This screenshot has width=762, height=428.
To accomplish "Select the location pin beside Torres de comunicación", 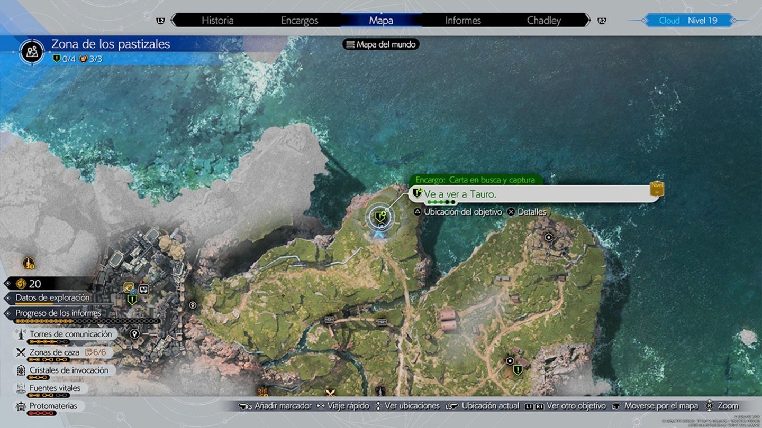I will 134,333.
